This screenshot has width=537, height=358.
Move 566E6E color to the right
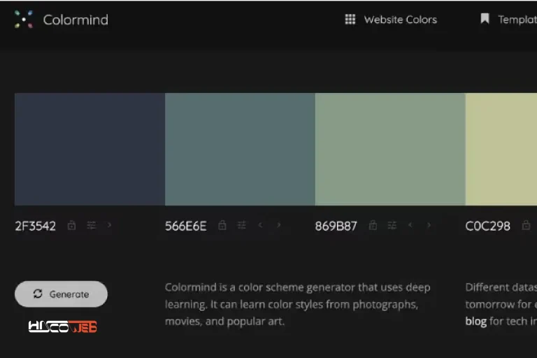(x=279, y=225)
